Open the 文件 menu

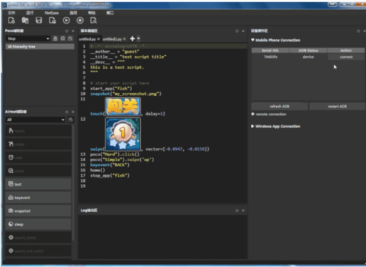12,13
